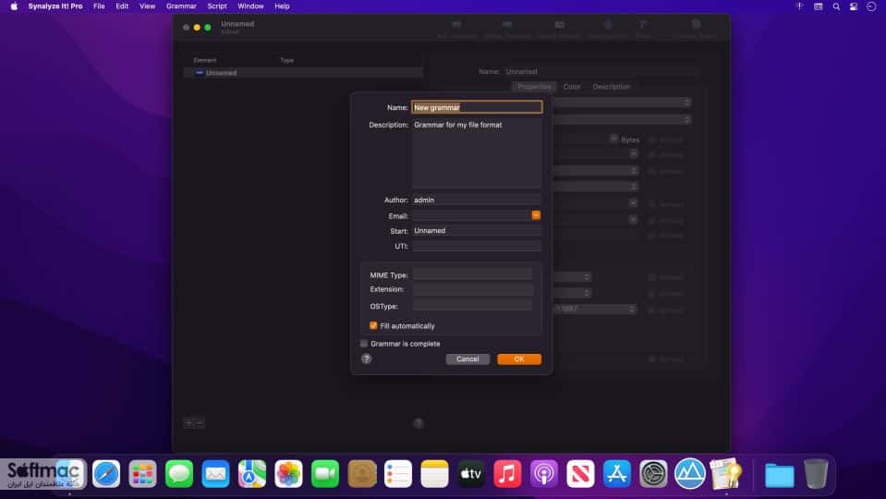
Task: Open Podcasts from the dock
Action: pos(544,473)
